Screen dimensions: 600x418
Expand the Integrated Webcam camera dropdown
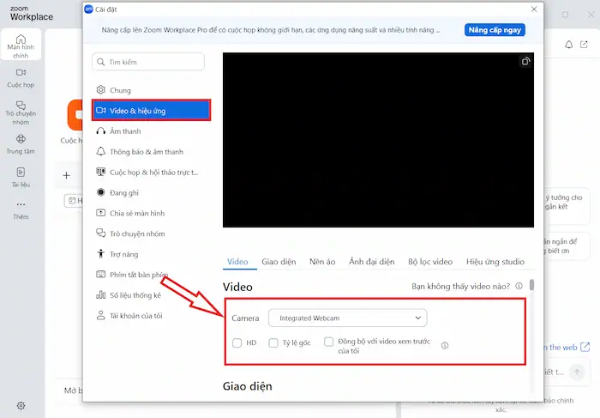click(347, 318)
